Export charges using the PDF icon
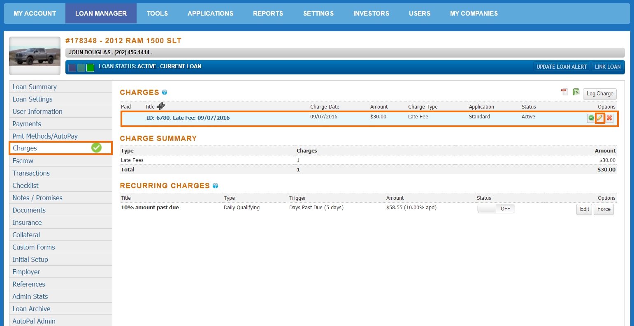The width and height of the screenshot is (634, 326). pos(564,92)
